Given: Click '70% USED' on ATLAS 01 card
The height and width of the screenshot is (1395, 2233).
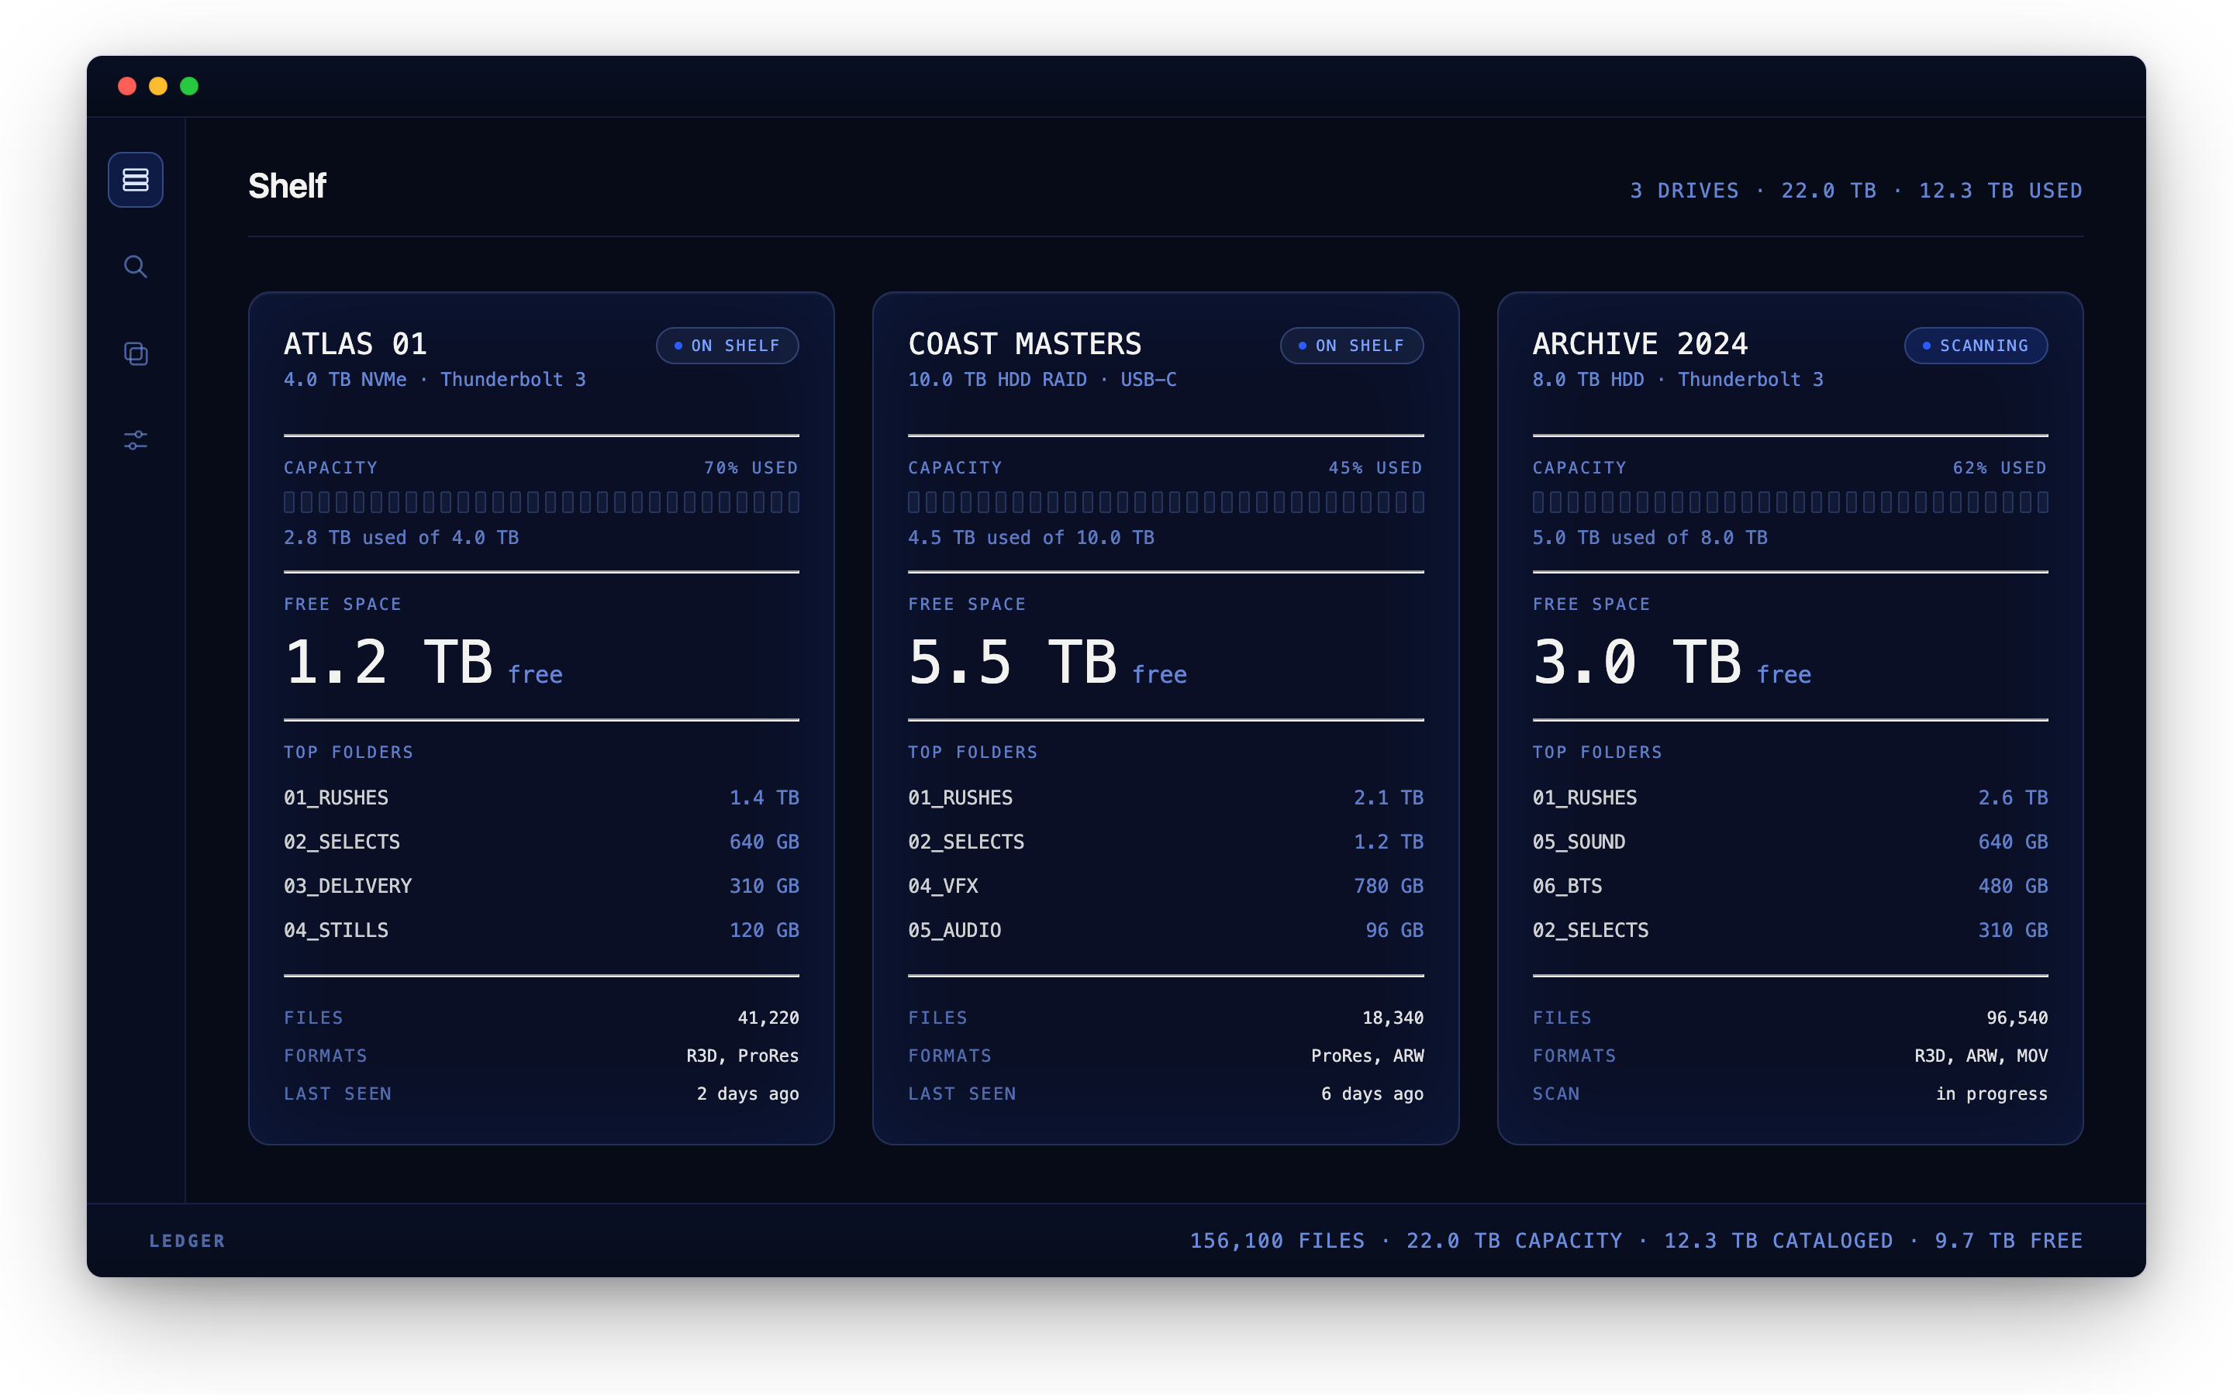Looking at the screenshot, I should tap(751, 468).
